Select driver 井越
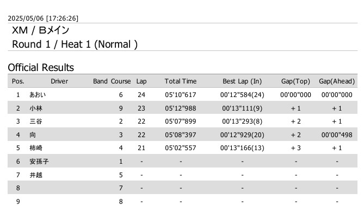Image resolution: width=364 pixels, height=206 pixels. tap(36, 175)
